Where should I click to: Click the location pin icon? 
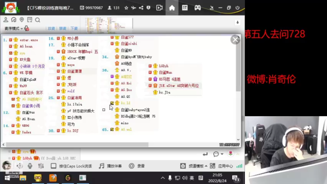coord(22,20)
